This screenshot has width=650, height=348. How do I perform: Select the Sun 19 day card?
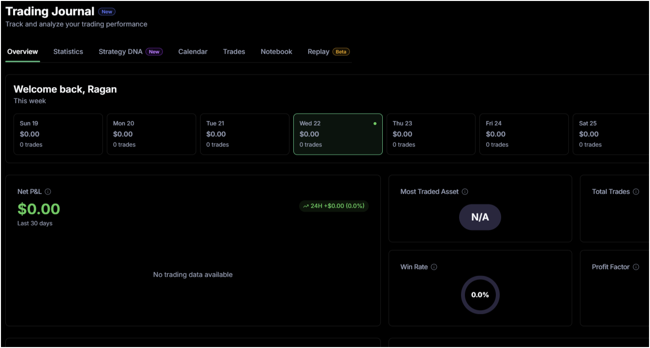coord(58,134)
